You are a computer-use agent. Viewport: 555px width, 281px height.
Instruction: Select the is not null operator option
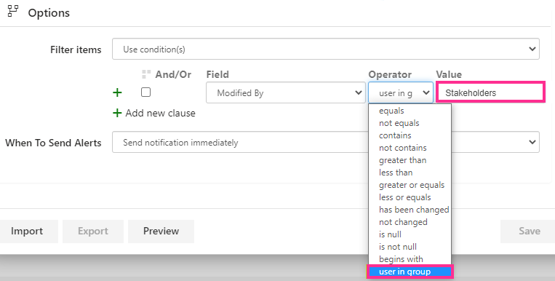(x=410, y=247)
